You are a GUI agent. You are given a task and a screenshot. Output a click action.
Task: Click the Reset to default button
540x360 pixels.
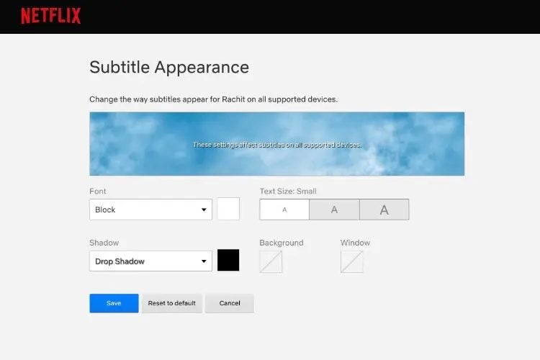[x=172, y=303]
